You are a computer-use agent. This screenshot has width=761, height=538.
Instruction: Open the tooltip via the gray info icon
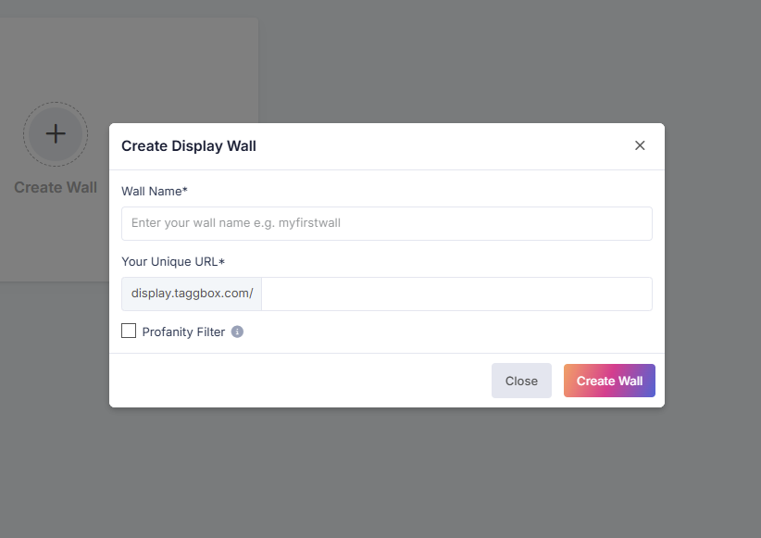237,331
